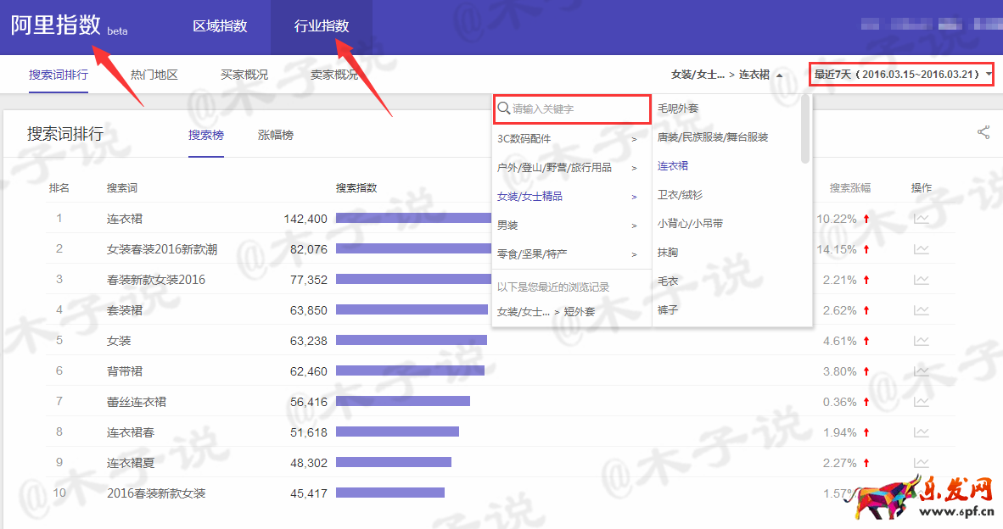Select 毛呢外套 from subcategory list
This screenshot has height=529, width=1003.
pyautogui.click(x=678, y=109)
